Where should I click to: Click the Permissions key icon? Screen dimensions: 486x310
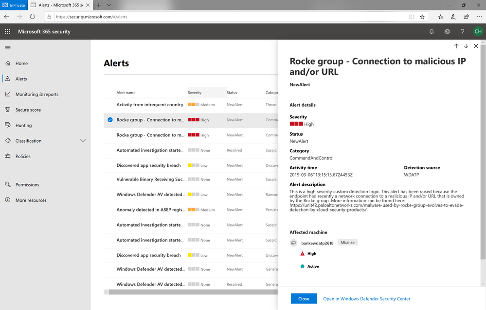click(x=8, y=184)
